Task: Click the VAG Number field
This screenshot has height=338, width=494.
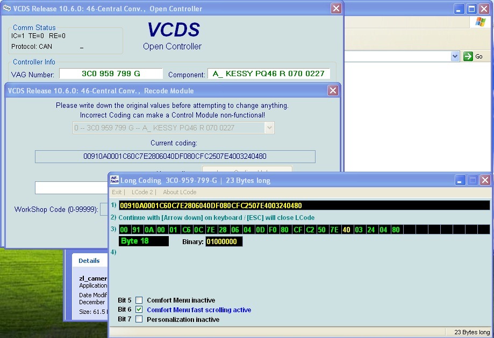Action: pyautogui.click(x=111, y=74)
